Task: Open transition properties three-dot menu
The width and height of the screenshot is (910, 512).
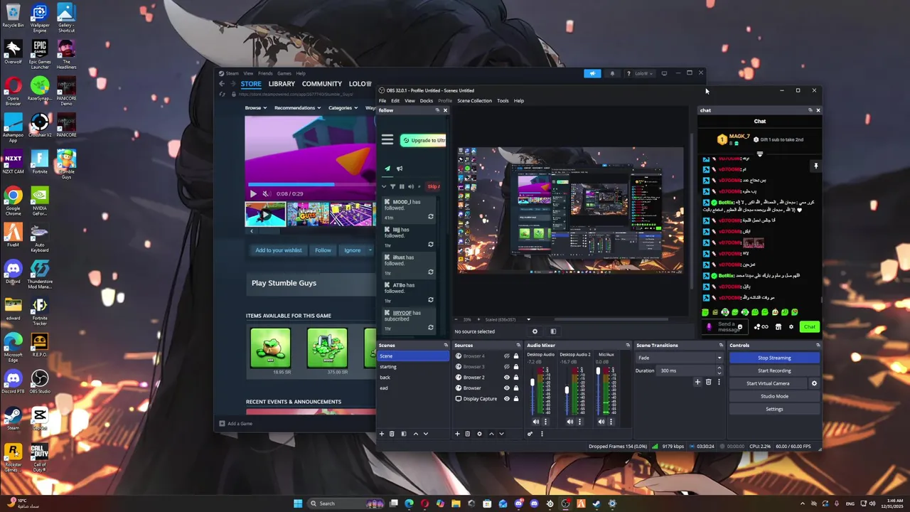Action: click(719, 382)
